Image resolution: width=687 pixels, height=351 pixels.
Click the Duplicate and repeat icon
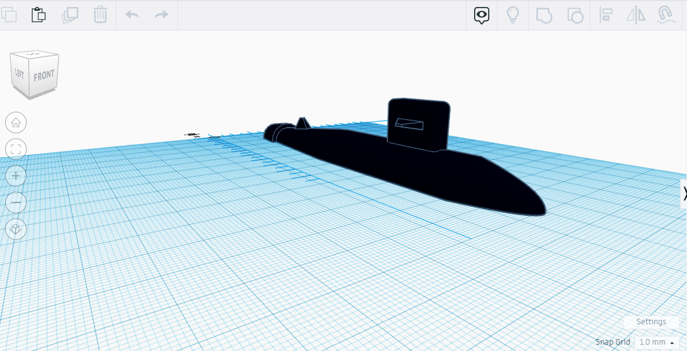click(70, 15)
